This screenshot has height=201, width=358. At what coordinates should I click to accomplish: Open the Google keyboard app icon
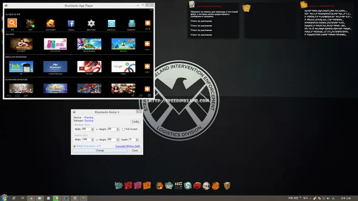pyautogui.click(x=132, y=23)
